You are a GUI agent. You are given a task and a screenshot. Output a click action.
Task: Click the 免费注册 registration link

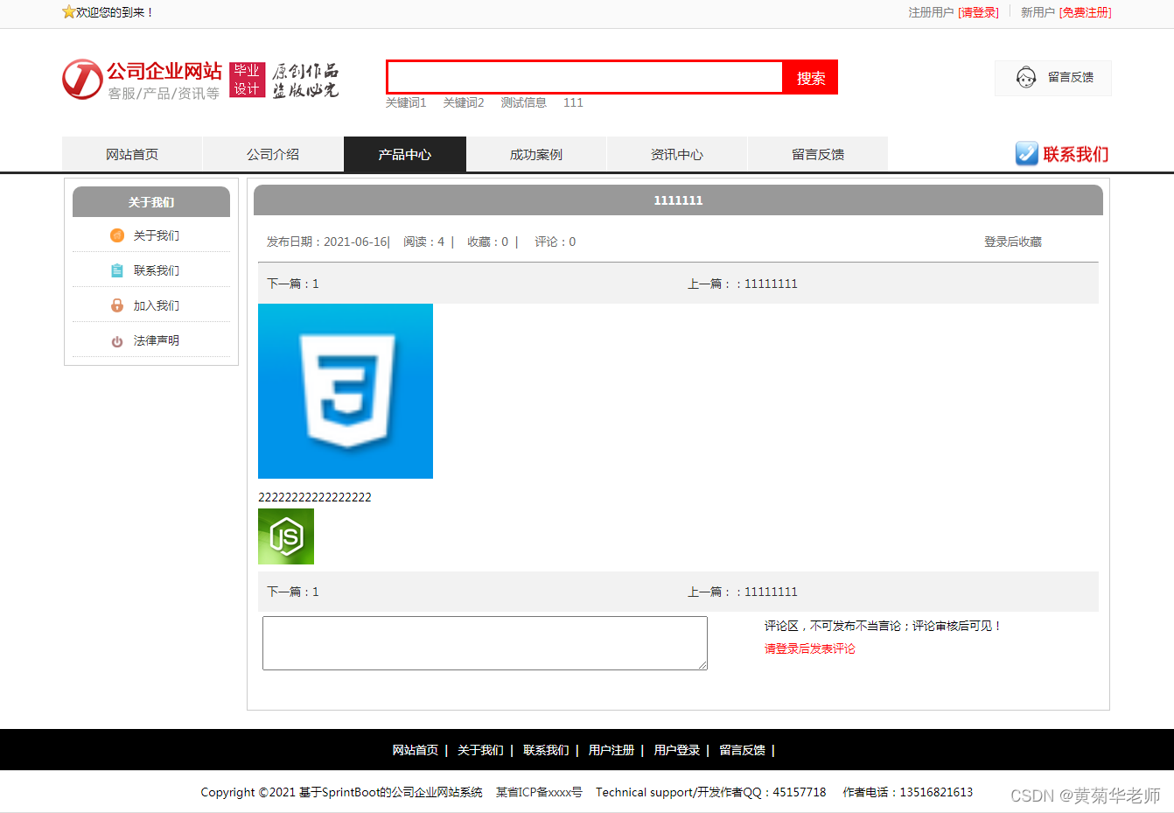pyautogui.click(x=1084, y=13)
